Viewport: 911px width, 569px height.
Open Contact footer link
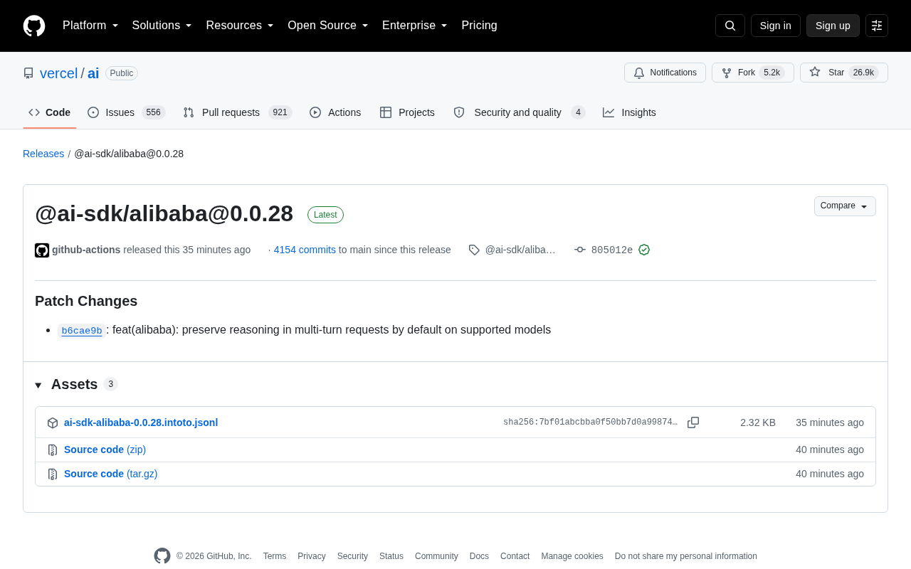tap(515, 556)
